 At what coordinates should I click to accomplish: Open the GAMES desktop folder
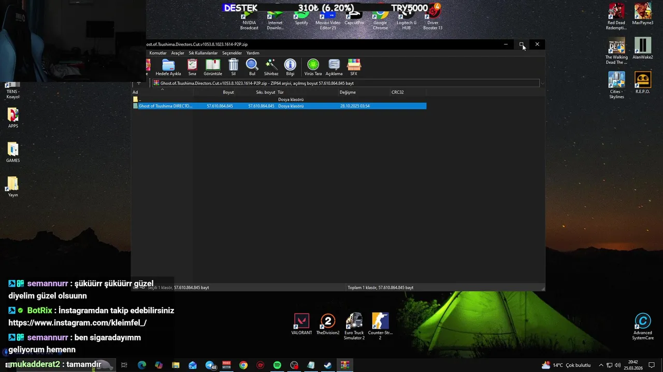pos(13,152)
